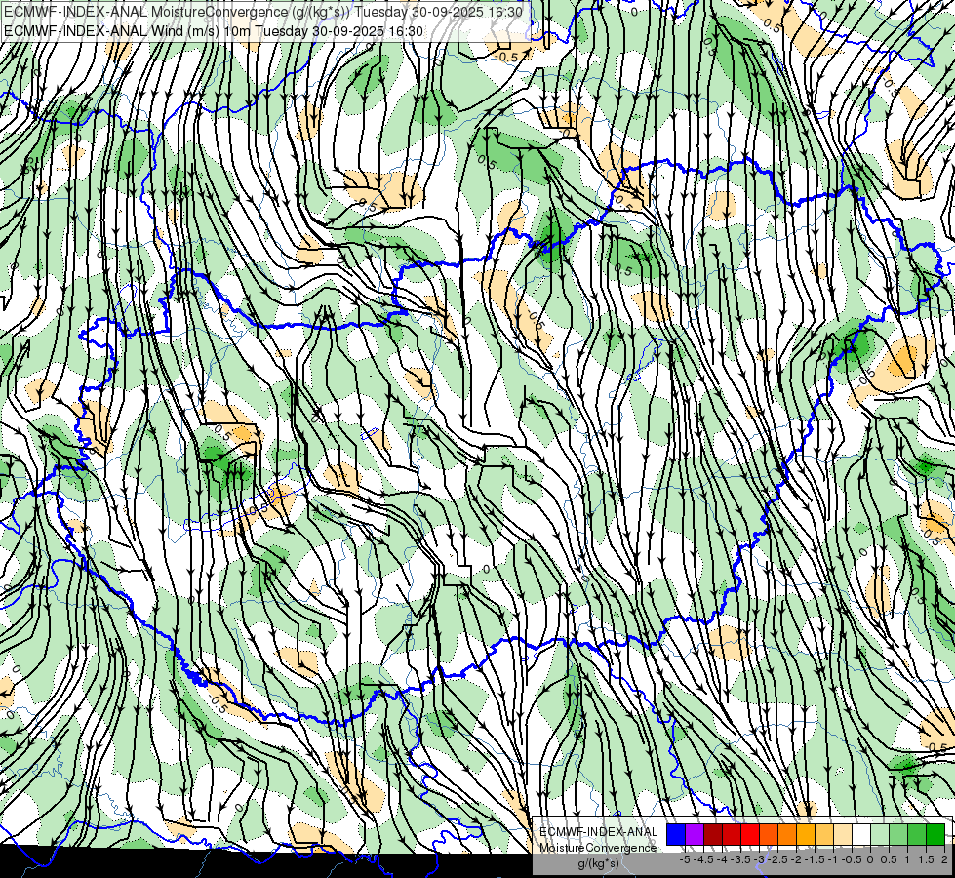955x878 pixels.
Task: Click the blue swatch in the legend
Action: (x=675, y=835)
